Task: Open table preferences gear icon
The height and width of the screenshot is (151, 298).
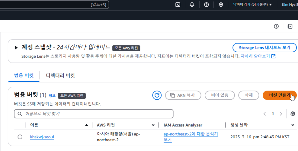Action: pyautogui.click(x=293, y=114)
